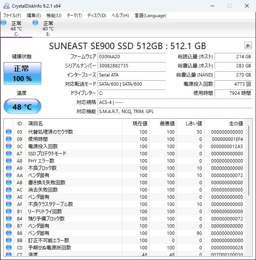The width and height of the screenshot is (256, 260).
Task: Click the 48 °C temperature button
Action: pos(22,106)
